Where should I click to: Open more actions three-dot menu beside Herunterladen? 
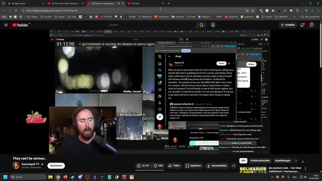click(233, 166)
